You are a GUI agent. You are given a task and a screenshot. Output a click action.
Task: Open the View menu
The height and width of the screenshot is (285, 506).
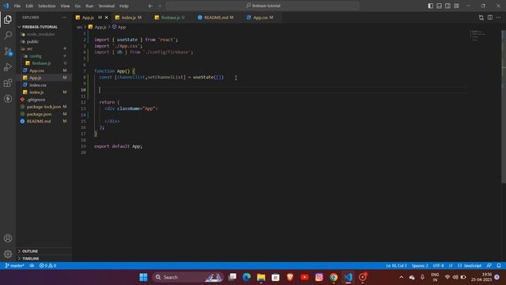coord(65,6)
